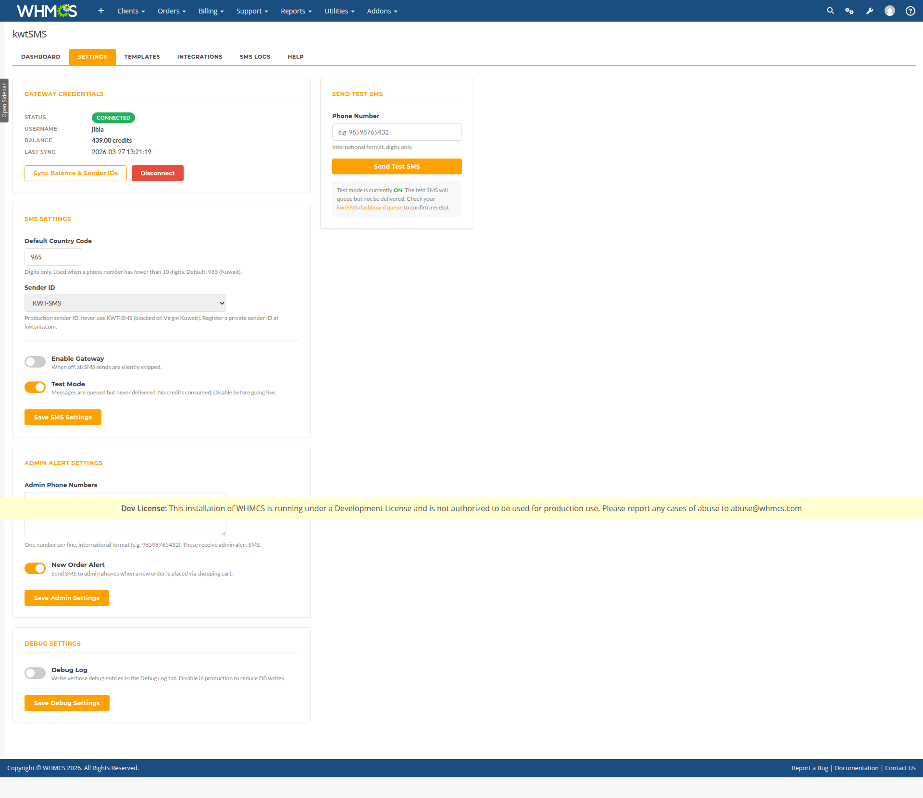Viewport: 923px width, 798px height.
Task: Turn off Test Mode toggle
Action: 35,387
